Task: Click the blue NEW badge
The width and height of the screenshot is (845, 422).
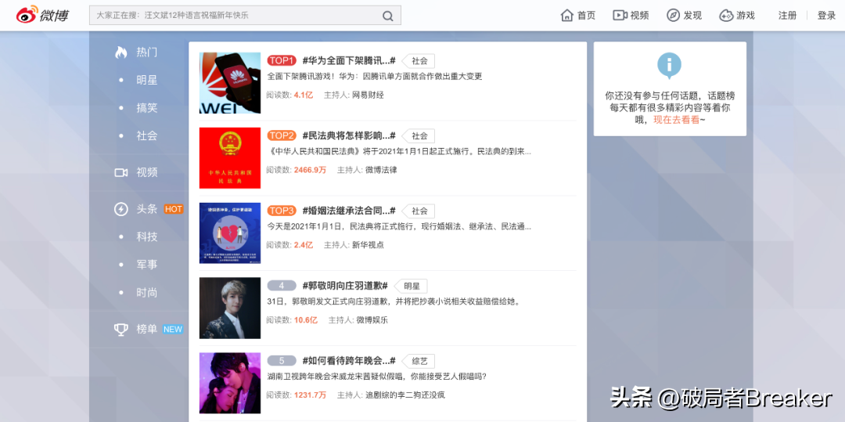Action: (173, 330)
